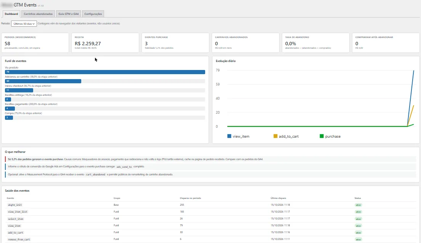Click the cart_abandoned code label
The width and height of the screenshot is (421, 243).
click(x=96, y=175)
